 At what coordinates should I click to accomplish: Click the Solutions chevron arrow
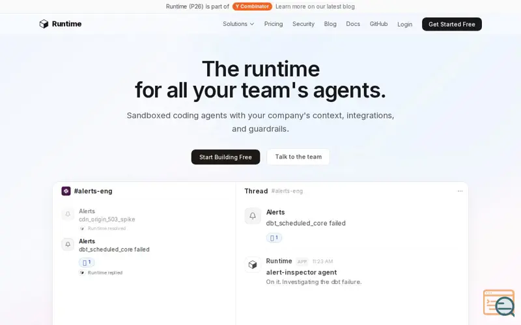click(252, 24)
